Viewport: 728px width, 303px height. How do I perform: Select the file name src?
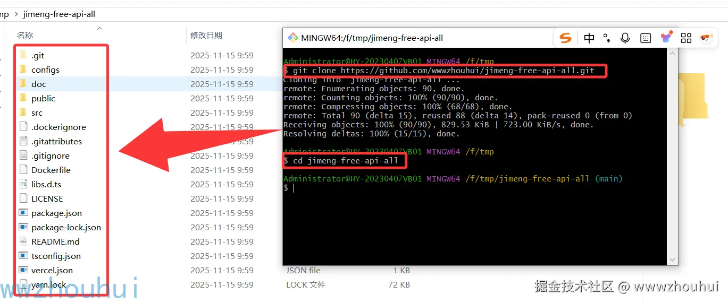point(37,112)
